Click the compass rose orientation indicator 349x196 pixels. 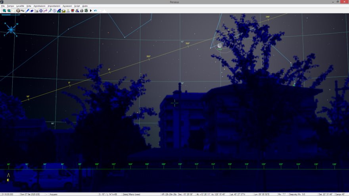tap(11, 29)
